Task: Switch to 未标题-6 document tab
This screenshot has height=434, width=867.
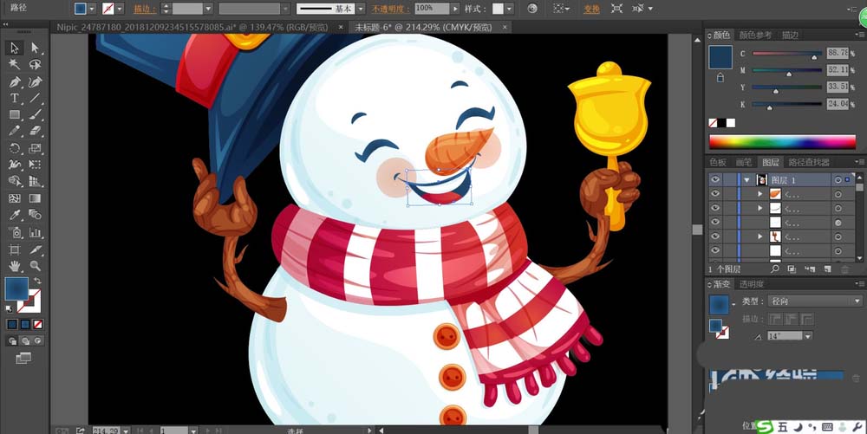Action: pyautogui.click(x=423, y=27)
